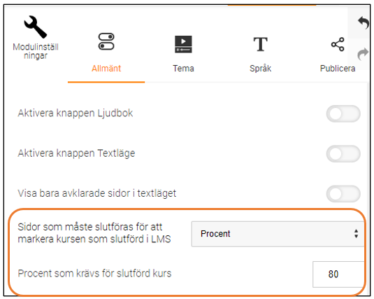Click the share icon above Publicera

point(338,44)
